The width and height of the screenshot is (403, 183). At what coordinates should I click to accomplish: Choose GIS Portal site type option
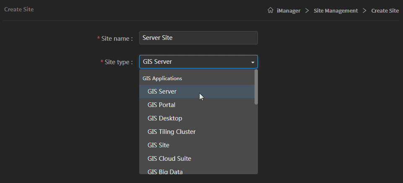tap(161, 105)
